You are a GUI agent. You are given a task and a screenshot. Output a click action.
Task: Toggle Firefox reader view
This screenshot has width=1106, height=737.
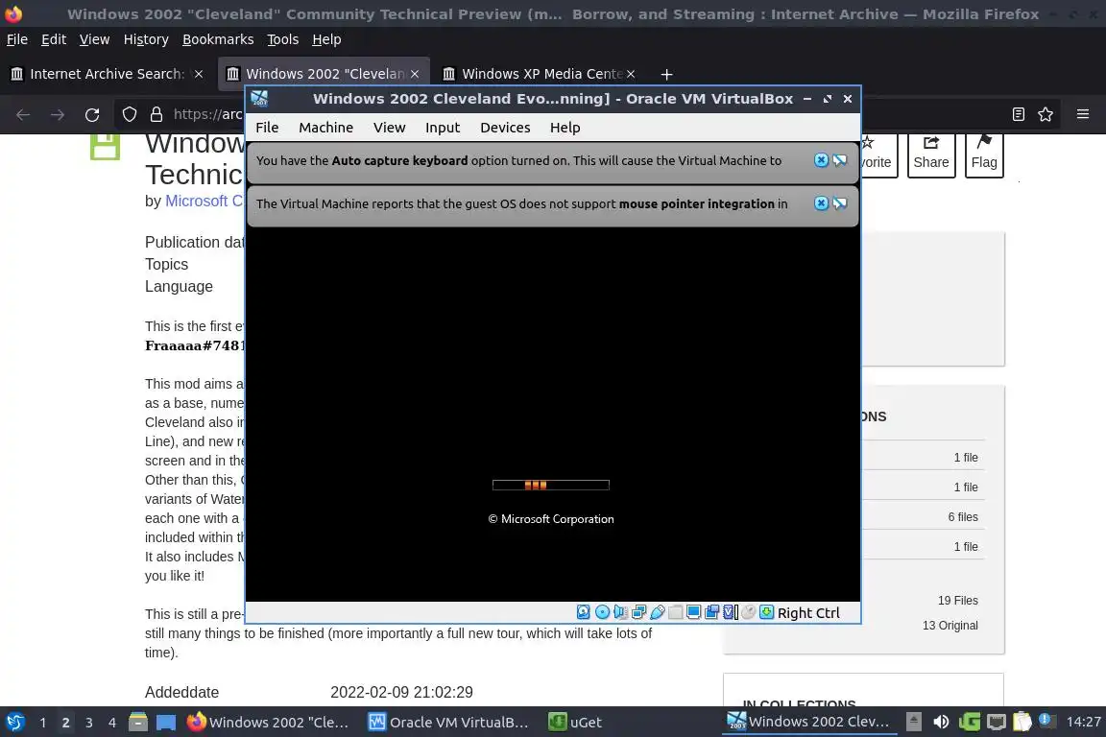pos(1018,114)
